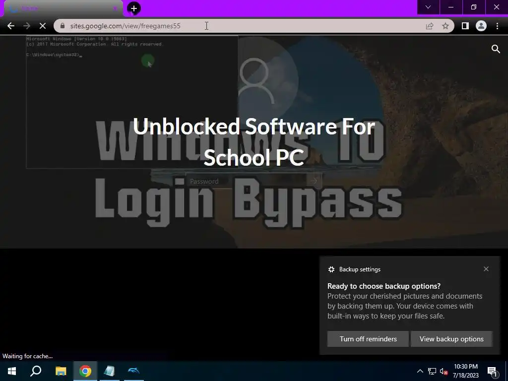Click the muted volume tray icon
The height and width of the screenshot is (381, 508).
[444, 371]
